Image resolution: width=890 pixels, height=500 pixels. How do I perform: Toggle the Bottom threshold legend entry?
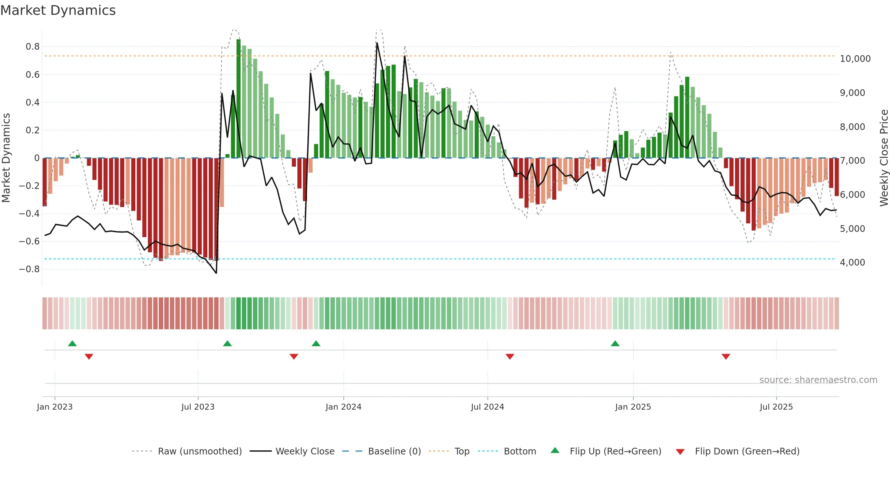click(507, 451)
